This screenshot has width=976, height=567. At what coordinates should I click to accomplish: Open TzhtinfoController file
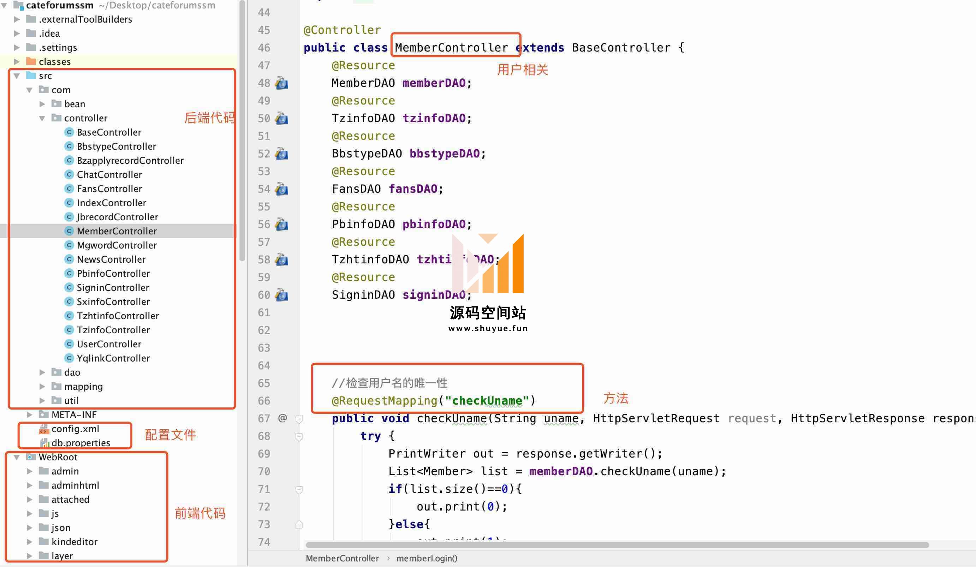[118, 316]
